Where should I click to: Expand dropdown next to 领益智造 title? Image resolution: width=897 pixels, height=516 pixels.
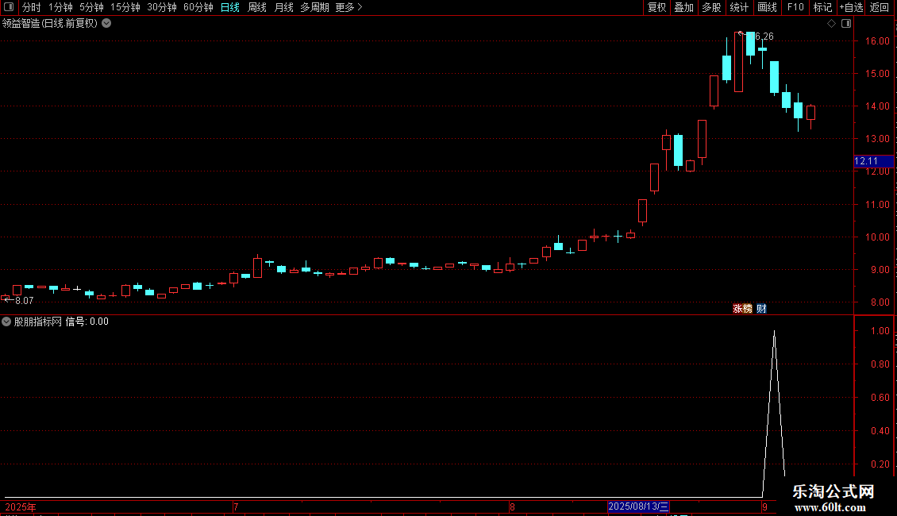[106, 24]
